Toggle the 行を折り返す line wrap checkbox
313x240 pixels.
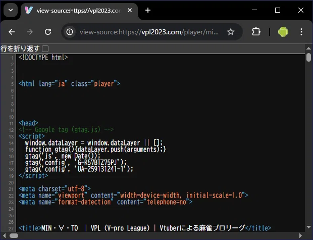point(45,49)
